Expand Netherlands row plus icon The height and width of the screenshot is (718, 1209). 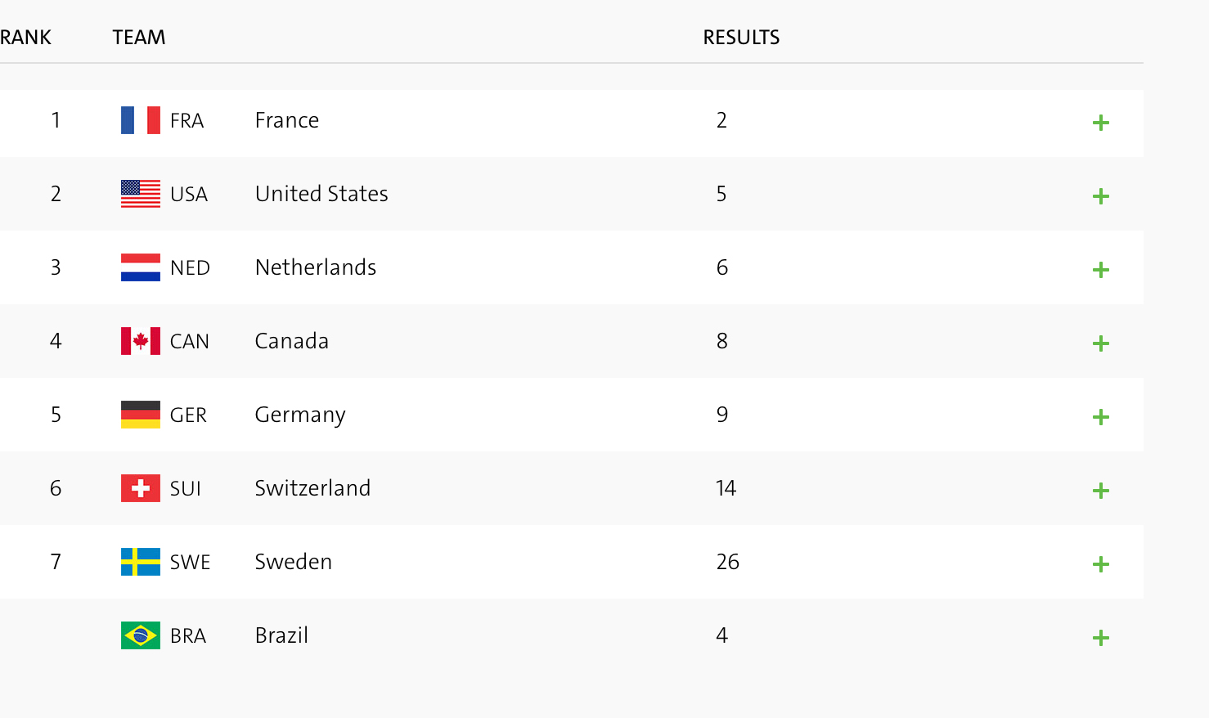[x=1101, y=270]
